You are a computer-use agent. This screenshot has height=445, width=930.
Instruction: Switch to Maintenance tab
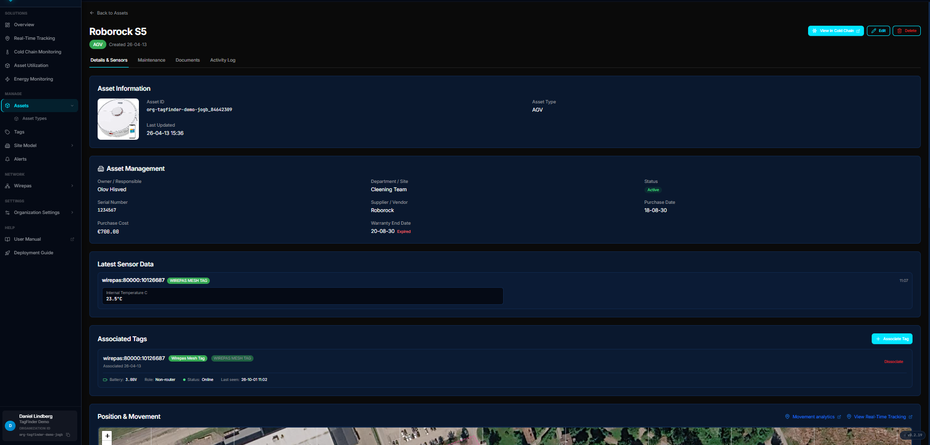point(152,60)
